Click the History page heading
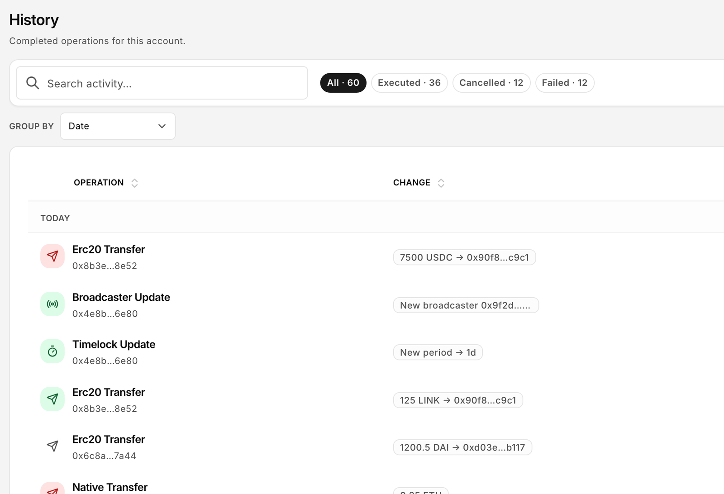This screenshot has height=494, width=724. [x=34, y=20]
